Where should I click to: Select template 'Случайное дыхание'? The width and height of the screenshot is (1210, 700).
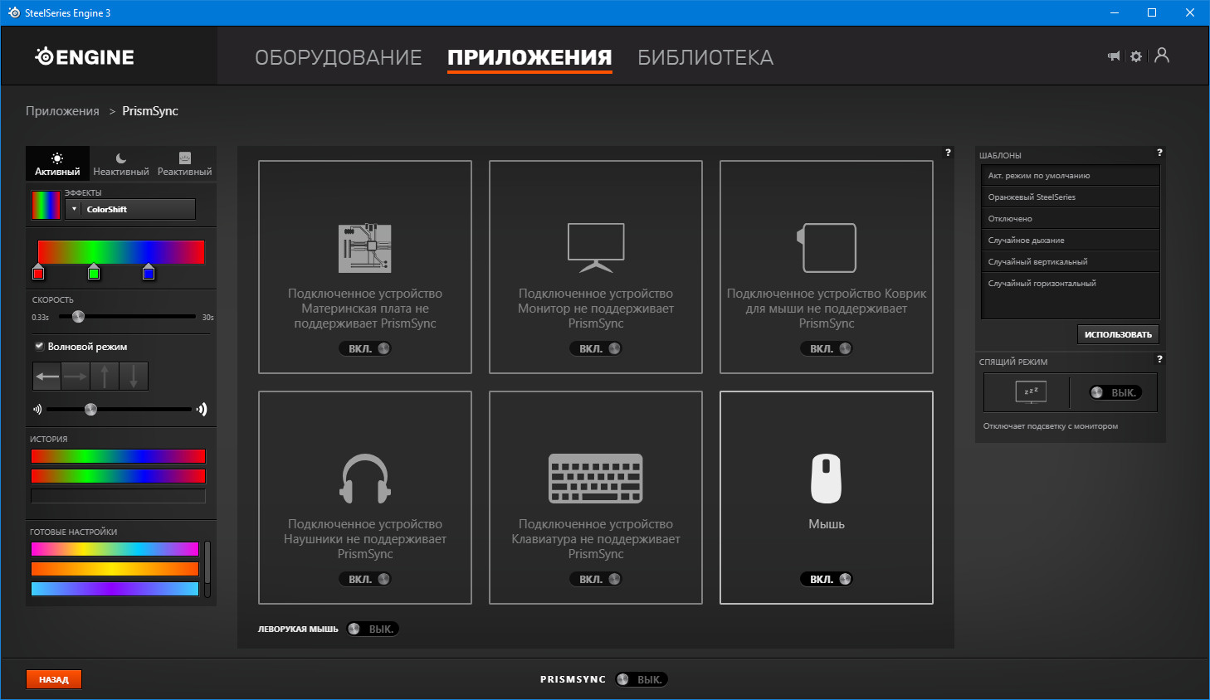coord(1070,241)
